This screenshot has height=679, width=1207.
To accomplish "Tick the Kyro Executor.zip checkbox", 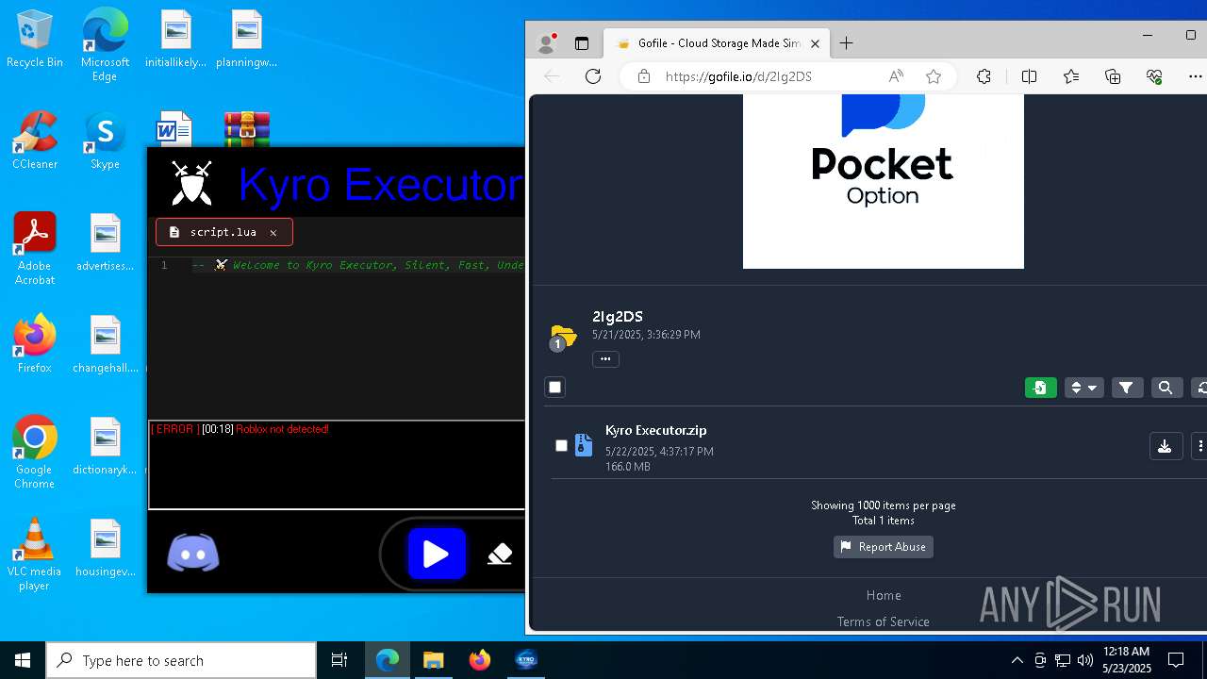I will [x=561, y=445].
